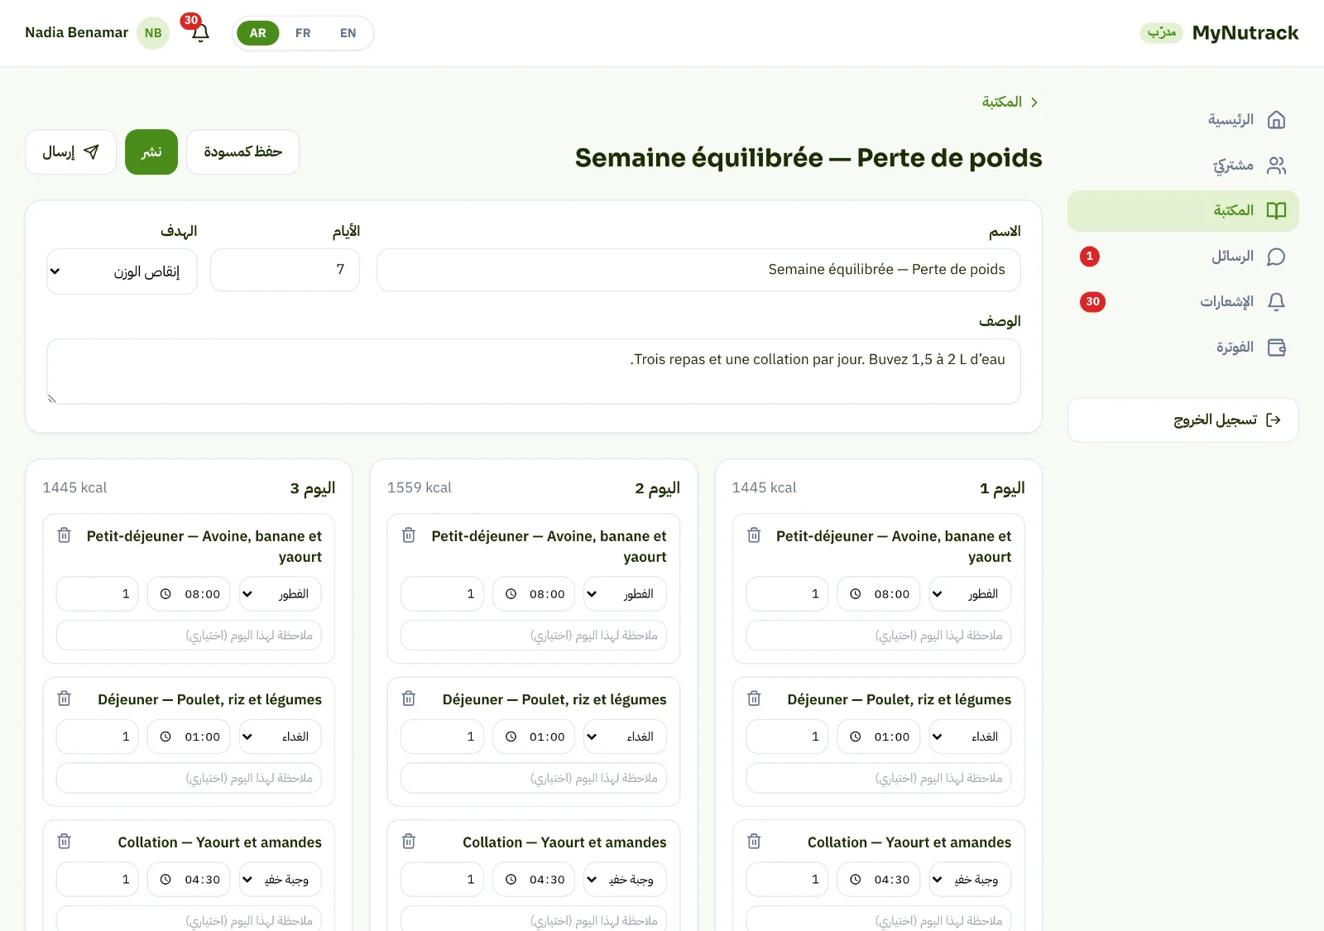Viewport: 1324px width, 931px height.
Task: Open Day 3 الفطور meal type dropdown
Action: [x=281, y=594]
